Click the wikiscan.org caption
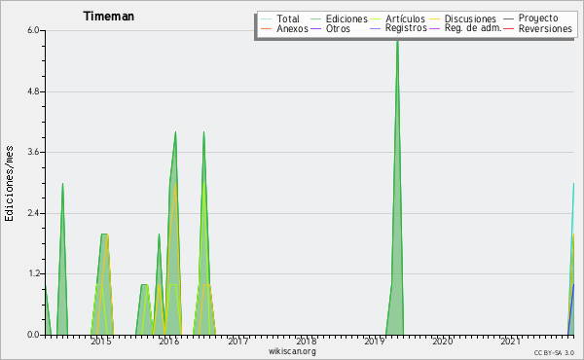 292,351
